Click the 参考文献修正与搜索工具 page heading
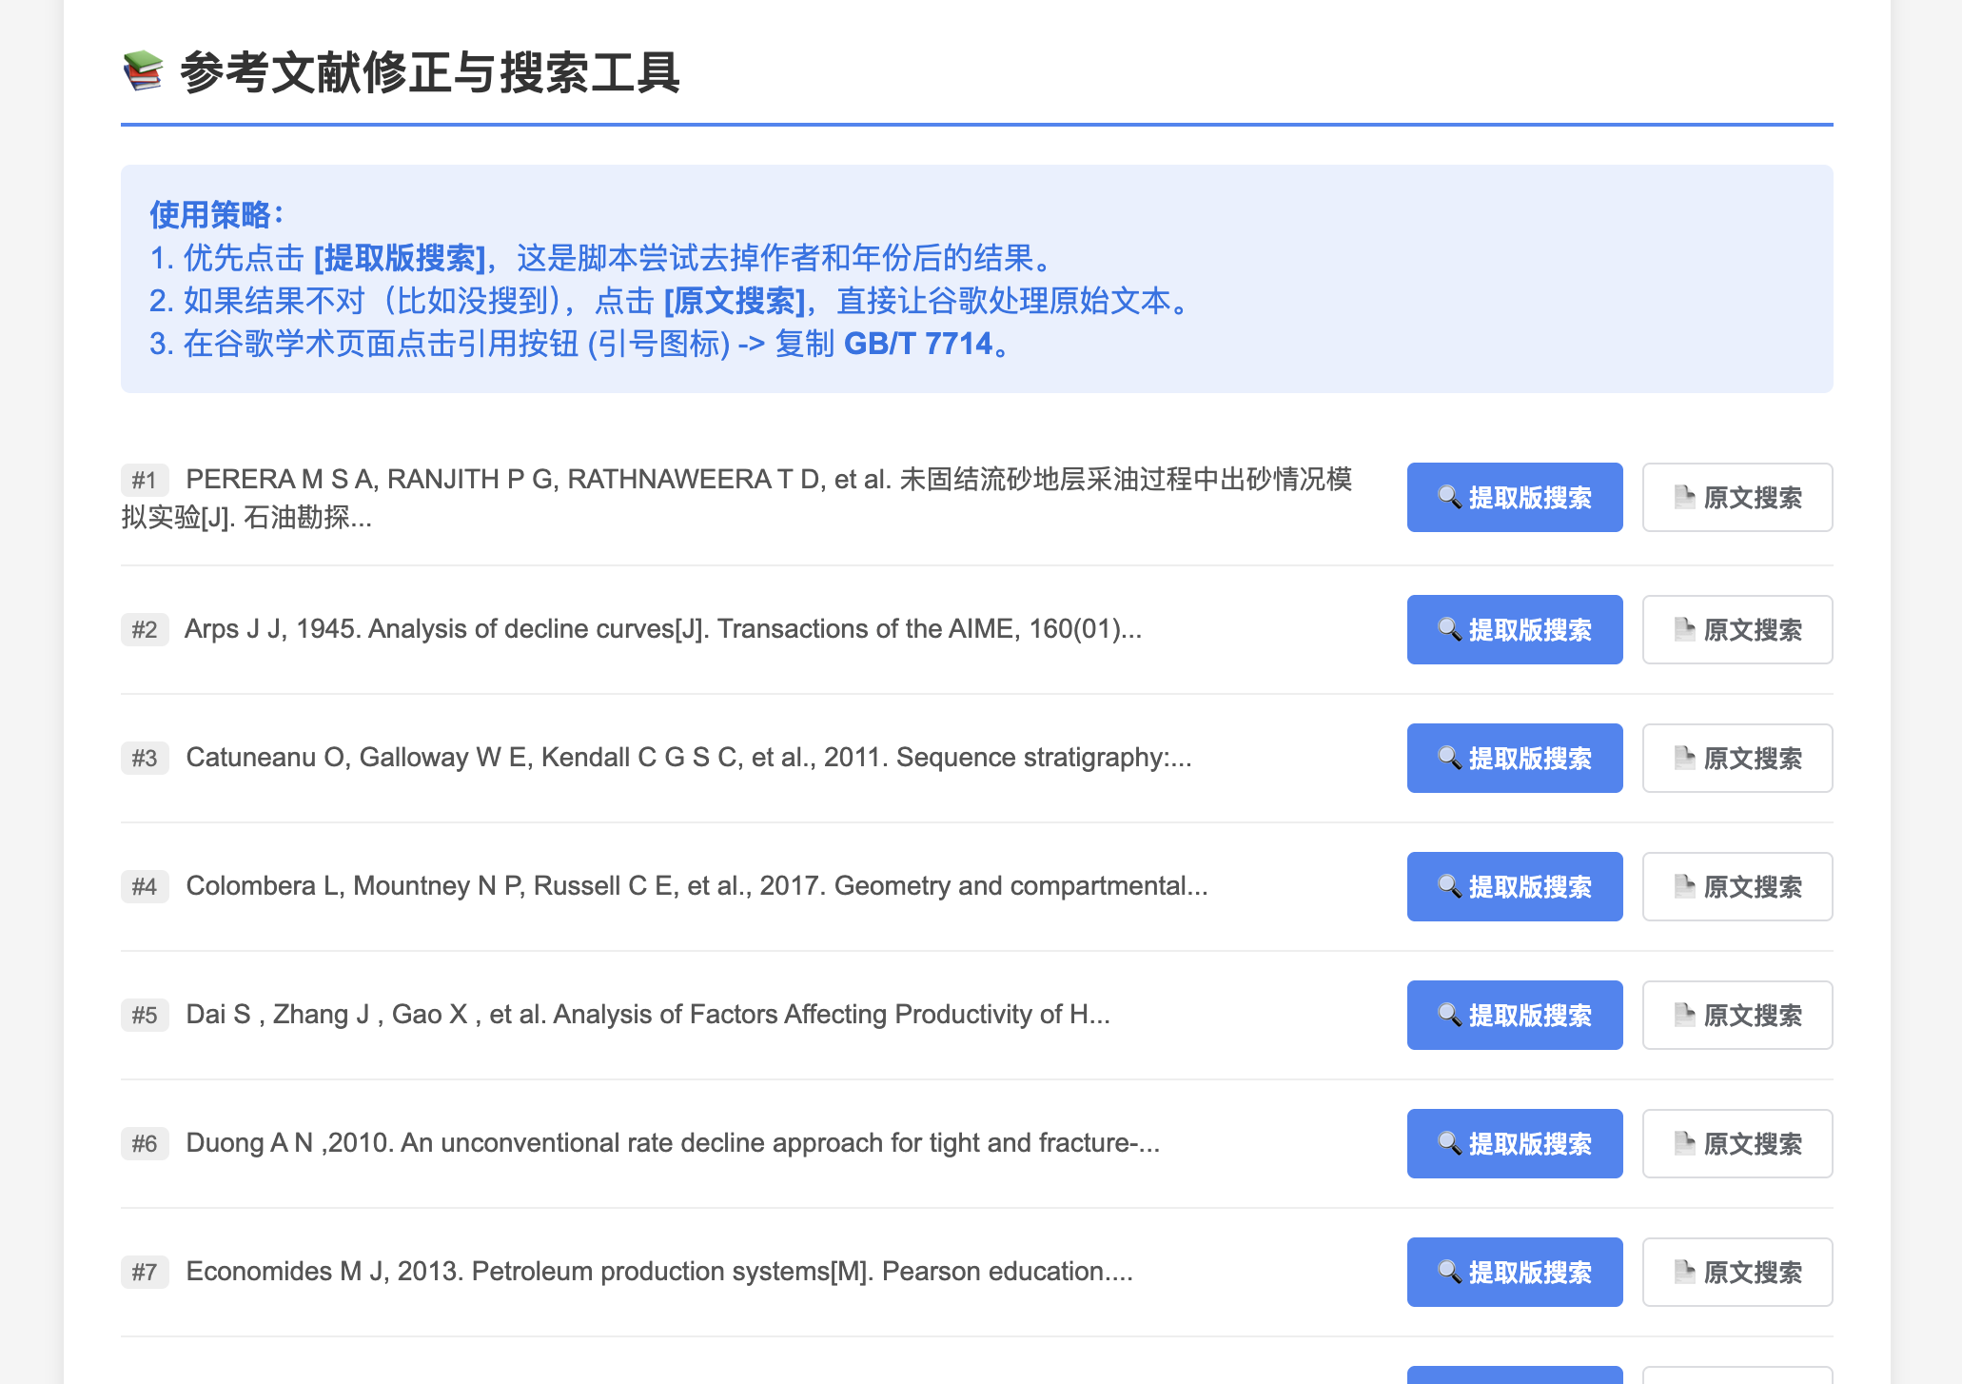Image resolution: width=1962 pixels, height=1384 pixels. pos(429,72)
